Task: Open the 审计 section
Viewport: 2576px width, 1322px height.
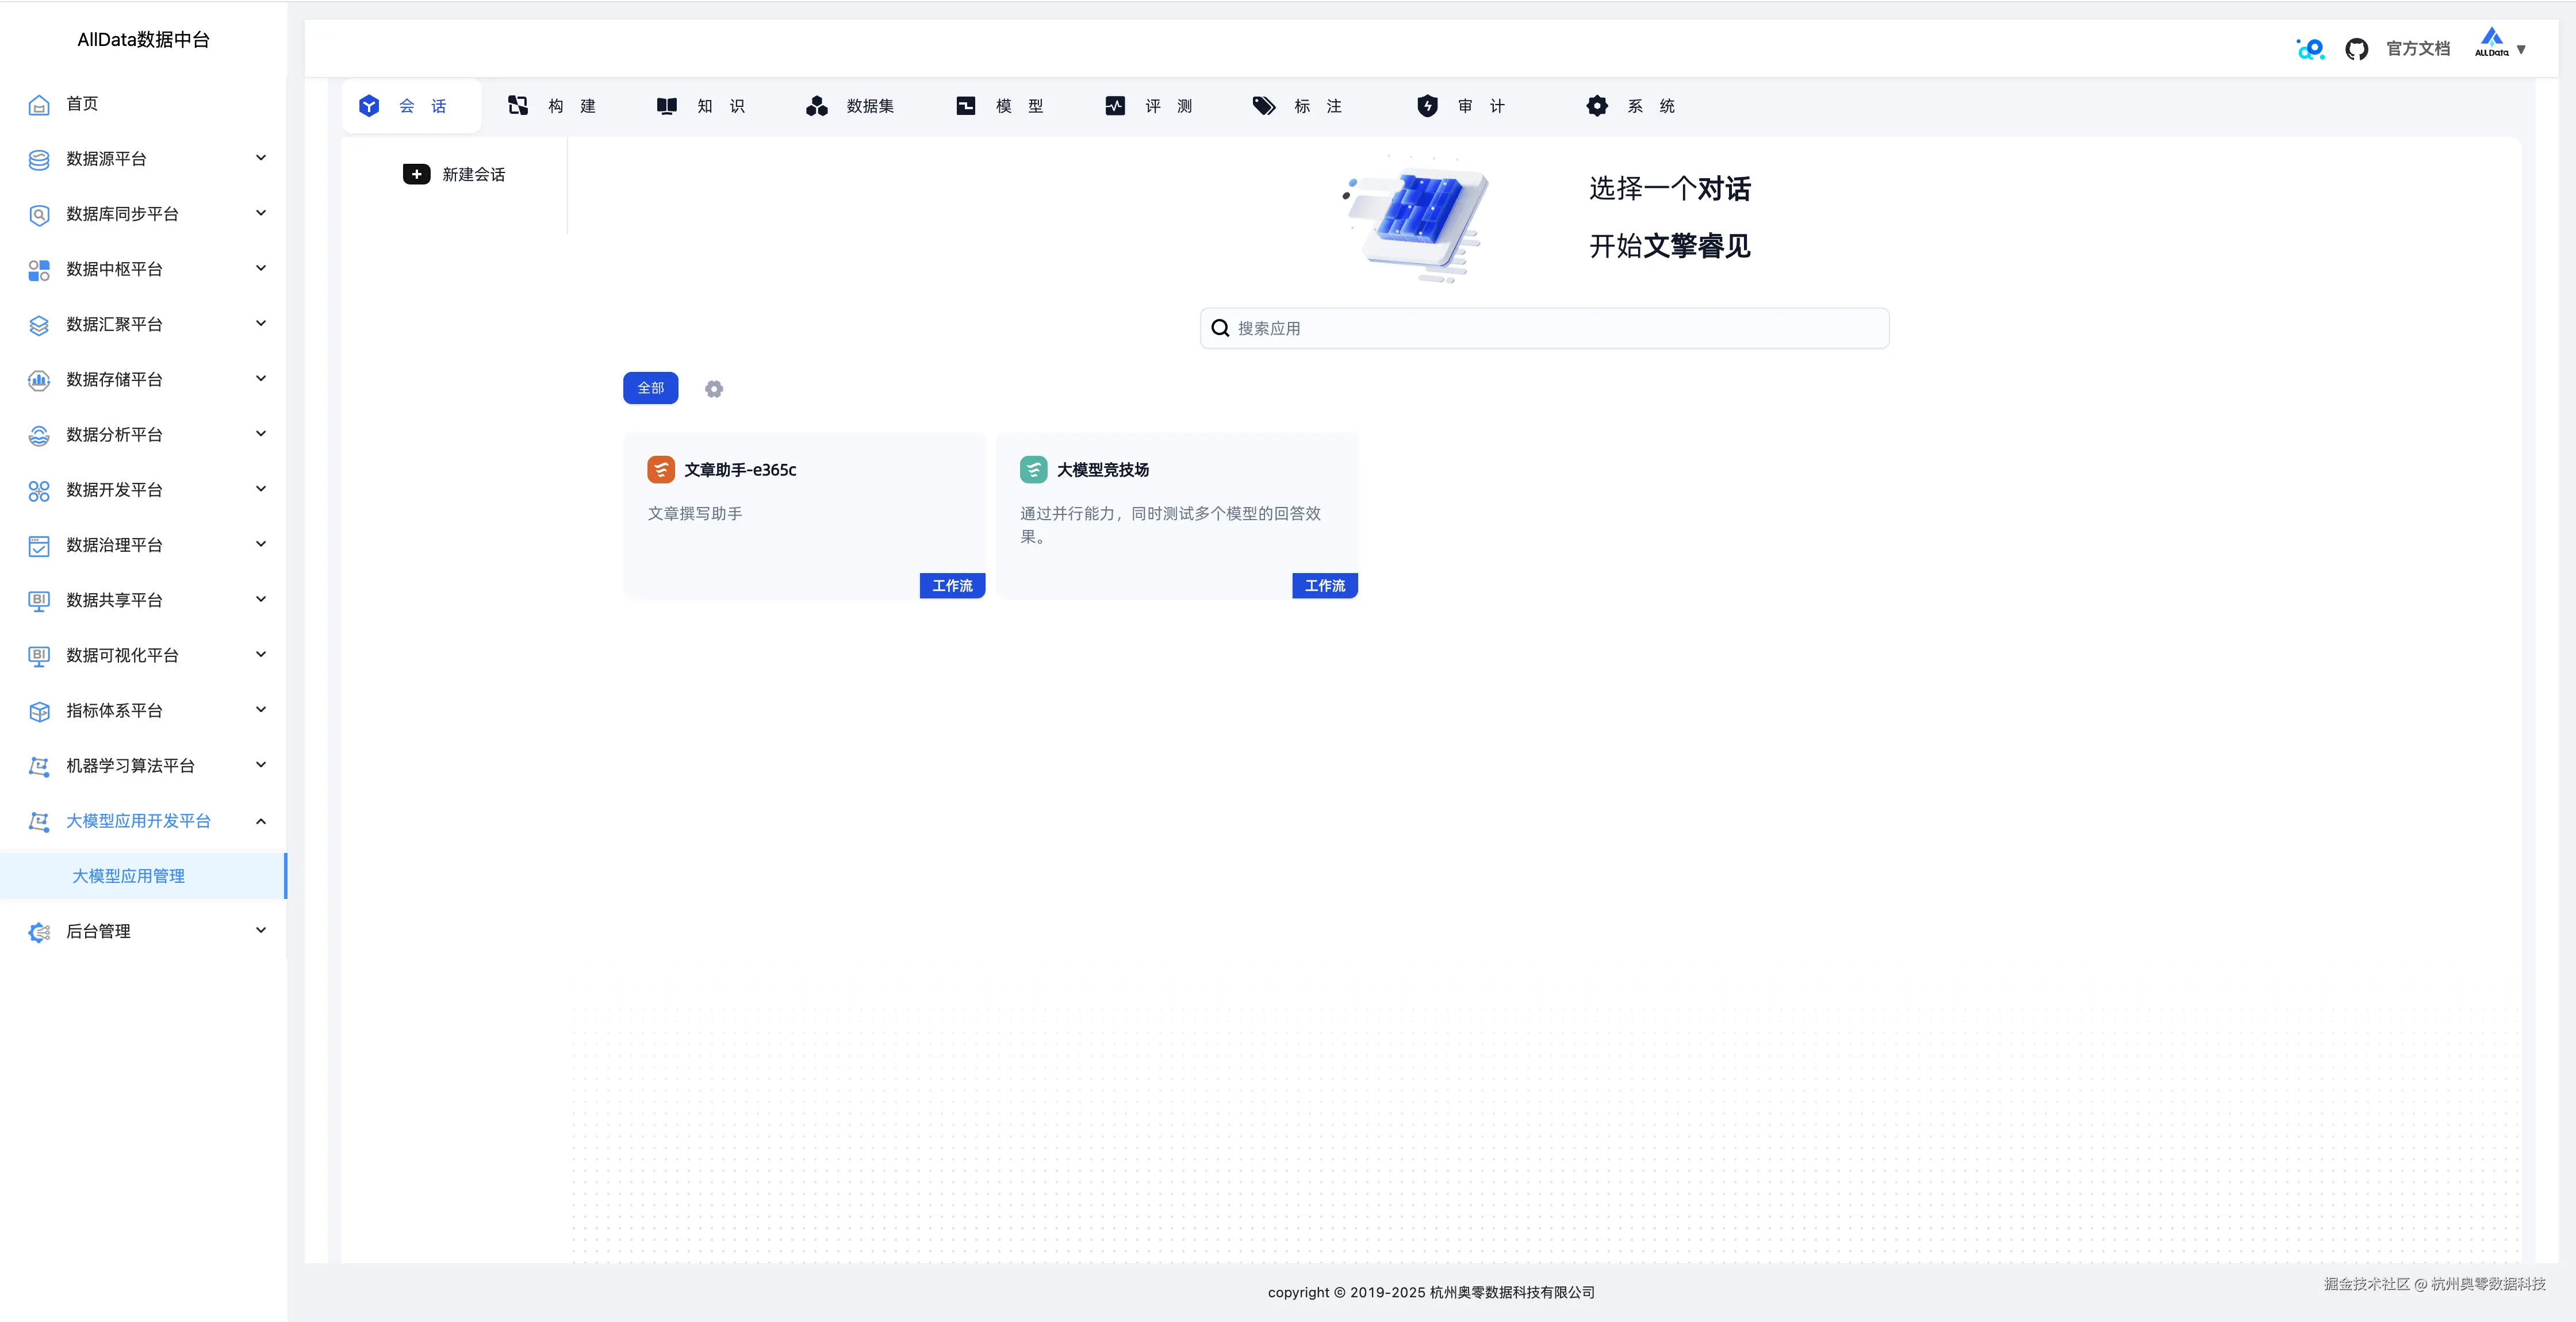Action: pyautogui.click(x=1428, y=105)
